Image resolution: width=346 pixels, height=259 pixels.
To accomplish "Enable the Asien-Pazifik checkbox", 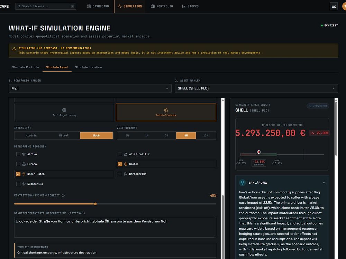I will point(120,154).
